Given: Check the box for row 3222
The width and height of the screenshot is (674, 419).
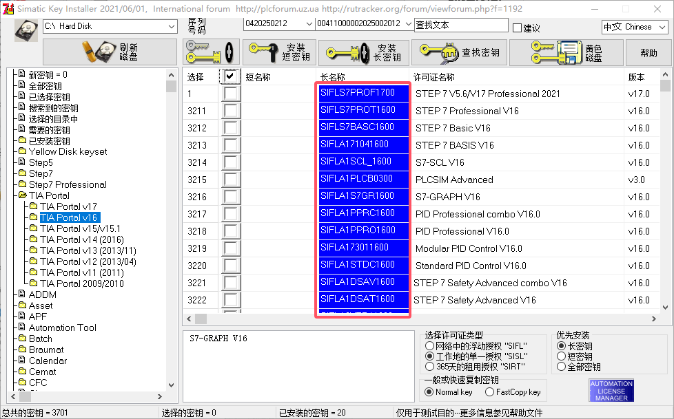Looking at the screenshot, I should 231,299.
